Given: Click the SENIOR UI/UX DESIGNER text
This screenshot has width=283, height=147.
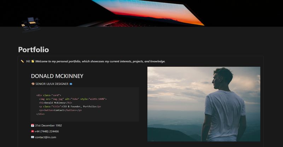Looking at the screenshot, I should click(52, 84).
